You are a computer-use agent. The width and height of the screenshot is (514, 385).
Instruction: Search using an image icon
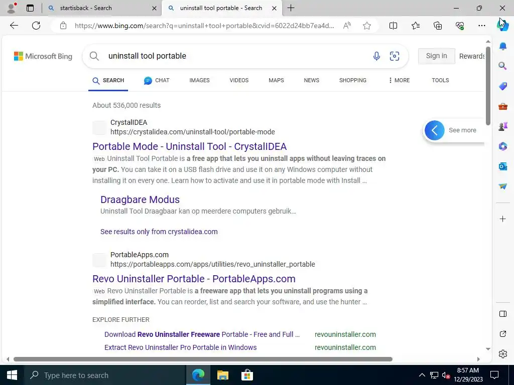coord(395,56)
